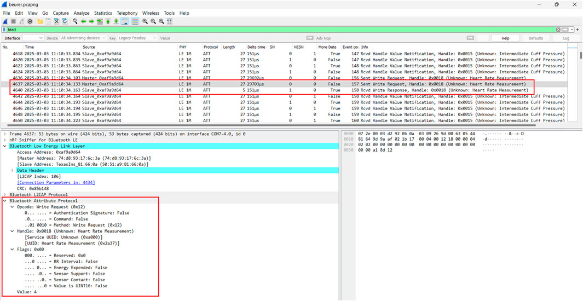Go back with the green left arrow
Viewport: 583px width, 301px height.
[83, 21]
